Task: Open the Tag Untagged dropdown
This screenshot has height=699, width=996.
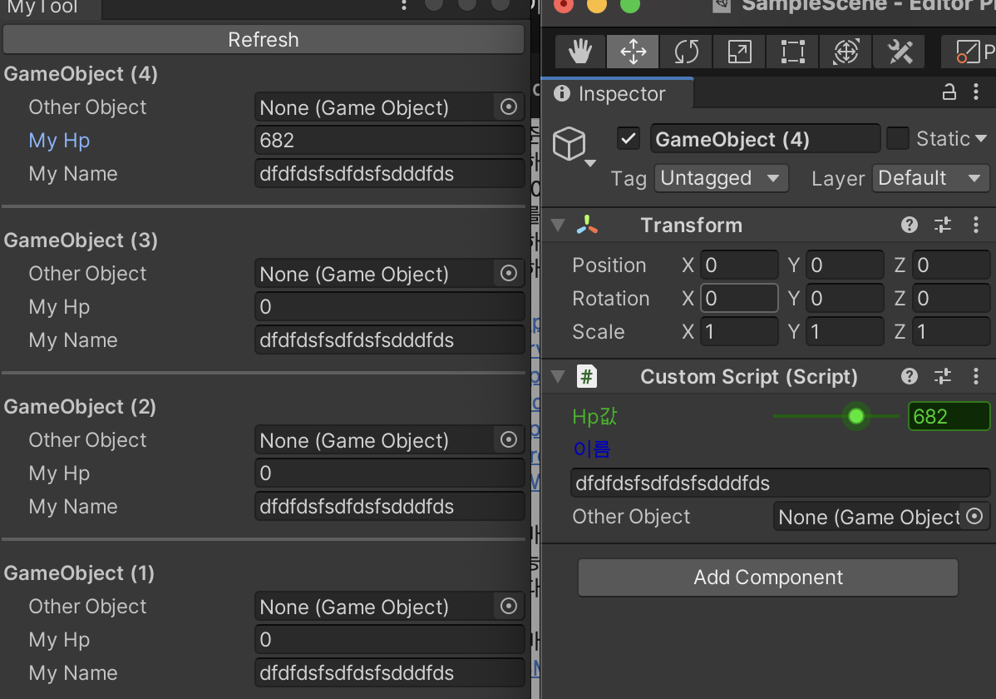Action: coord(722,178)
